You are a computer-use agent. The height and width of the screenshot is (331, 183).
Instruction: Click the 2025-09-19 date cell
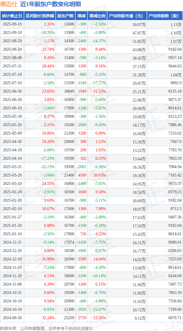[12, 24]
